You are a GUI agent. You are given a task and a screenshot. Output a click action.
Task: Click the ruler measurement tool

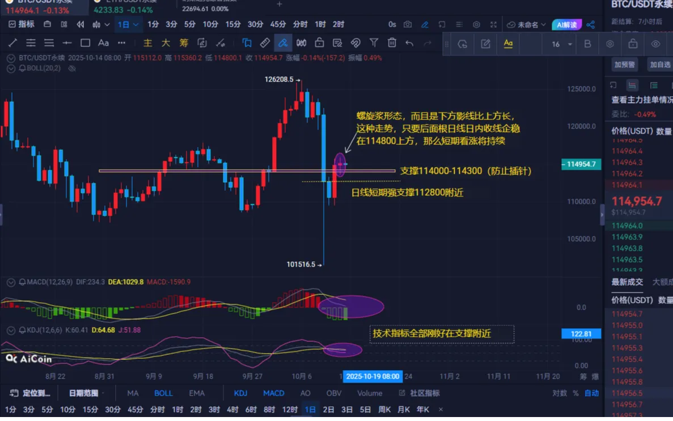[x=265, y=43]
